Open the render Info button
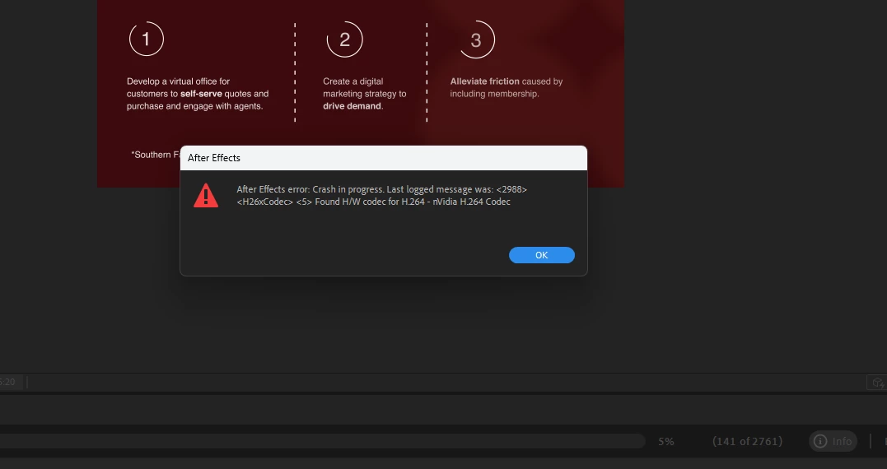The height and width of the screenshot is (469, 887). click(833, 441)
